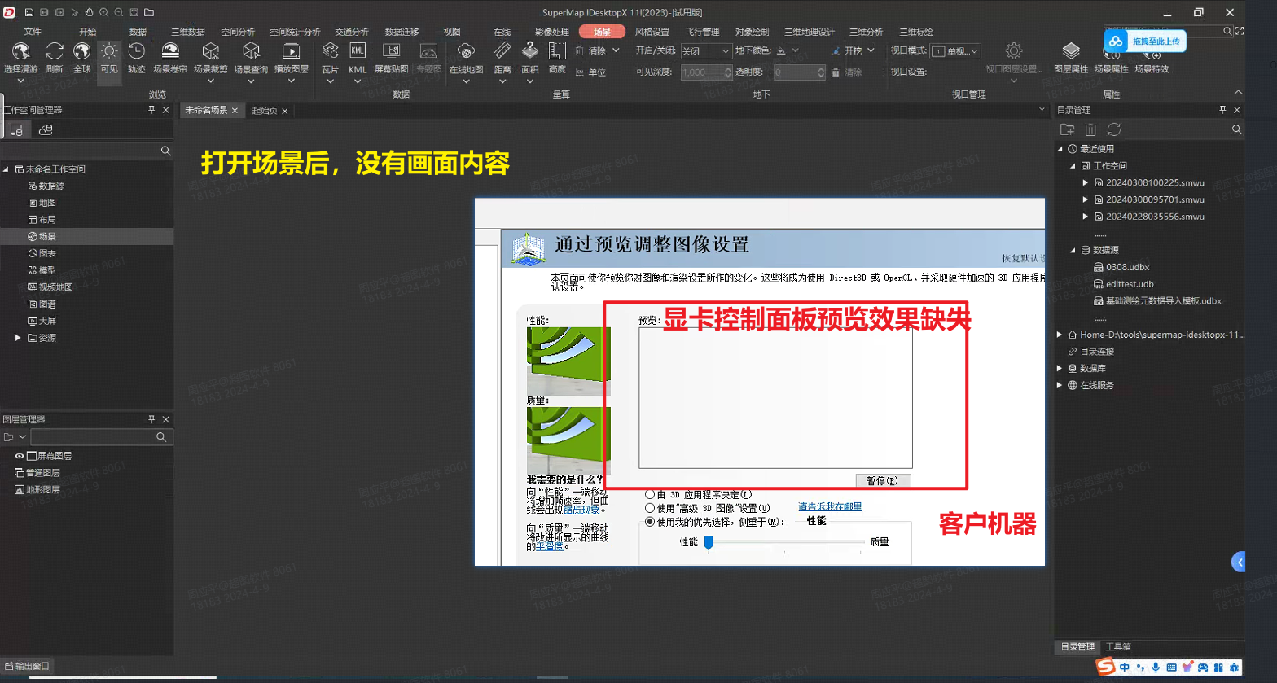Click 性能-质量 slider handle in NVIDIA image
The width and height of the screenshot is (1277, 683).
(x=709, y=543)
